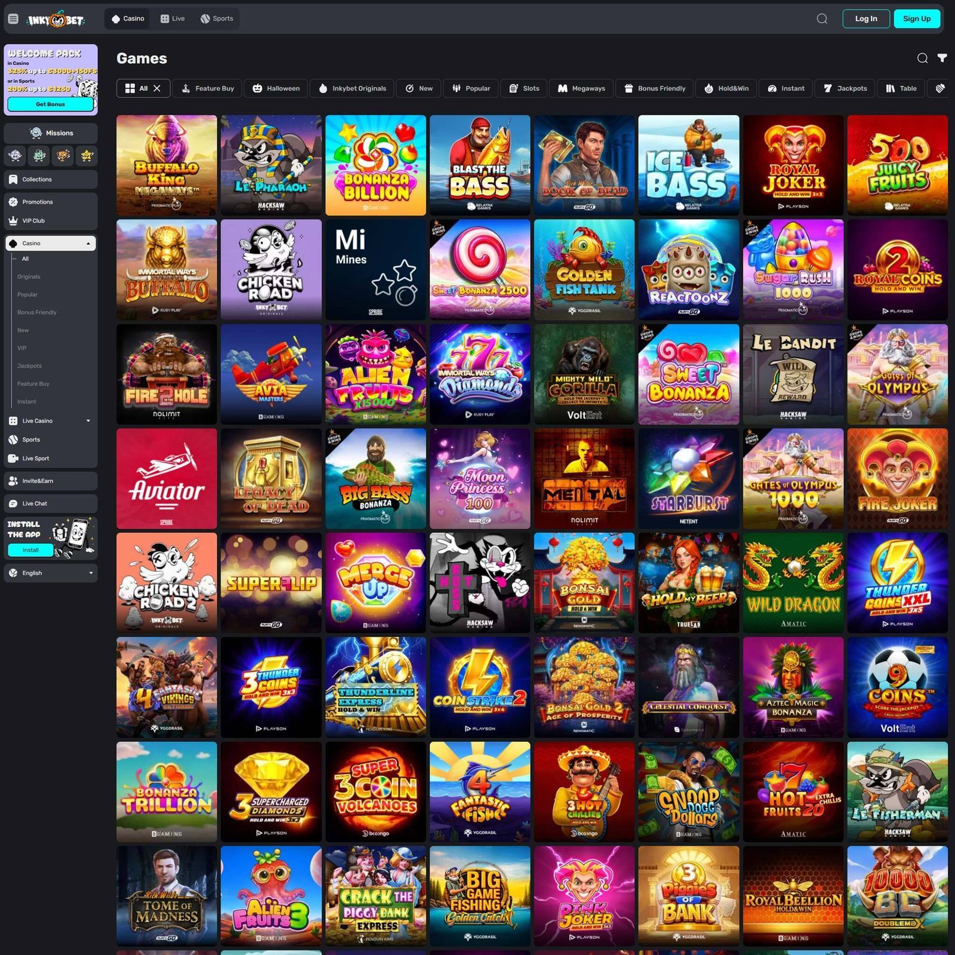
Task: Open Promotions in the sidebar
Action: click(51, 202)
